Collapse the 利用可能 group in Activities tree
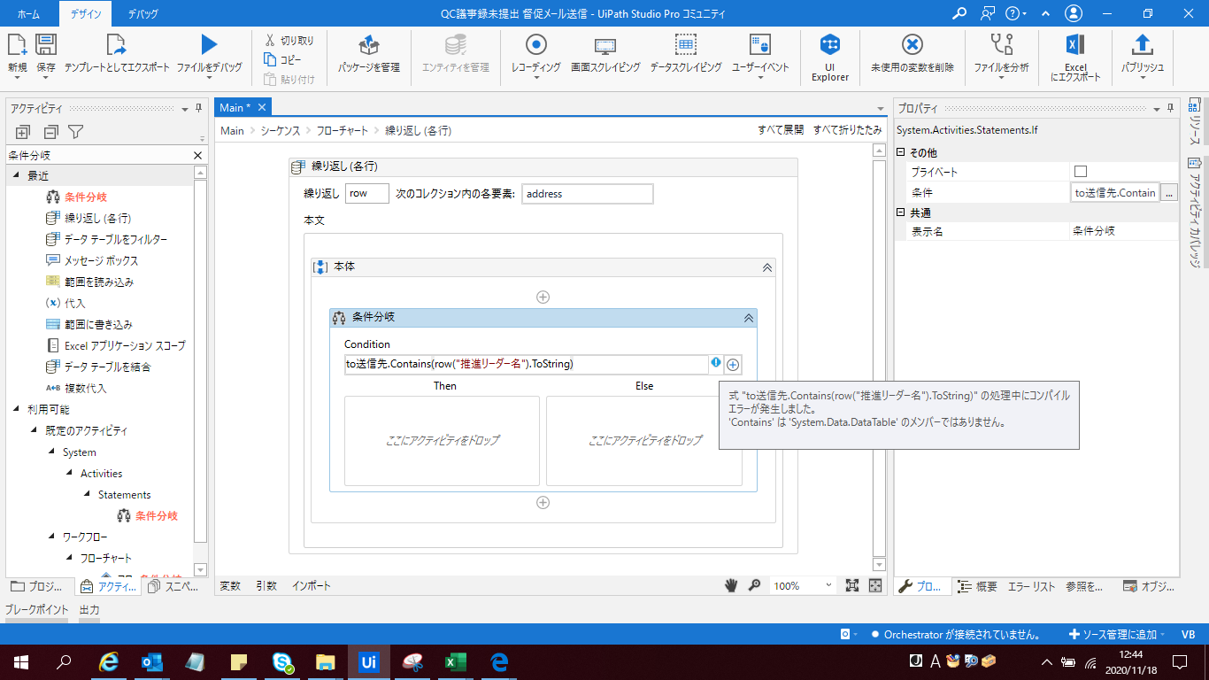The width and height of the screenshot is (1209, 680). coord(16,410)
